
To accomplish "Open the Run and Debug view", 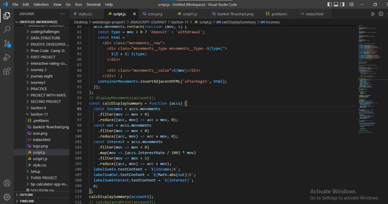I will (7, 58).
